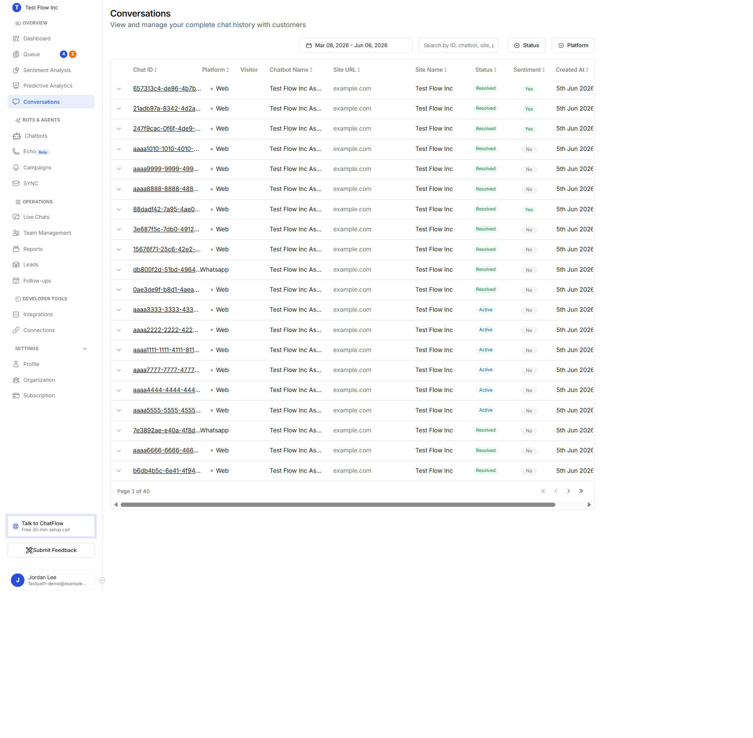Click Submit Feedback button
The height and width of the screenshot is (738, 753).
coord(51,551)
